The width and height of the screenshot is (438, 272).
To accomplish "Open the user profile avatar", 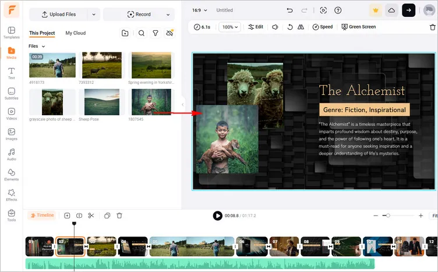I will [429, 10].
